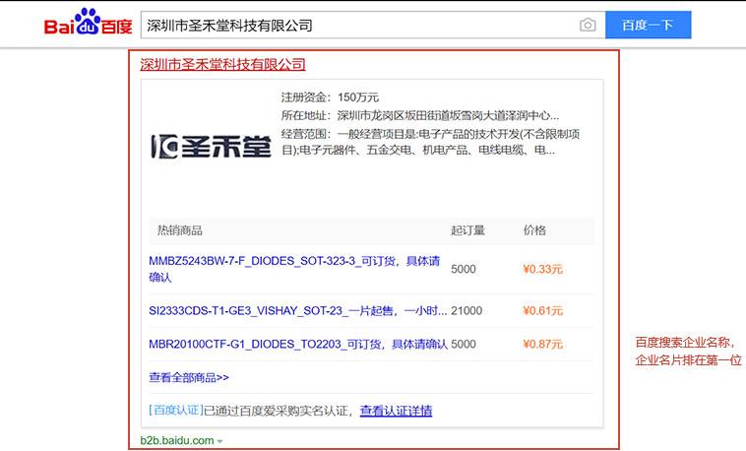Select the ¥0.87元 price
Image resolution: width=746 pixels, height=451 pixels.
543,345
